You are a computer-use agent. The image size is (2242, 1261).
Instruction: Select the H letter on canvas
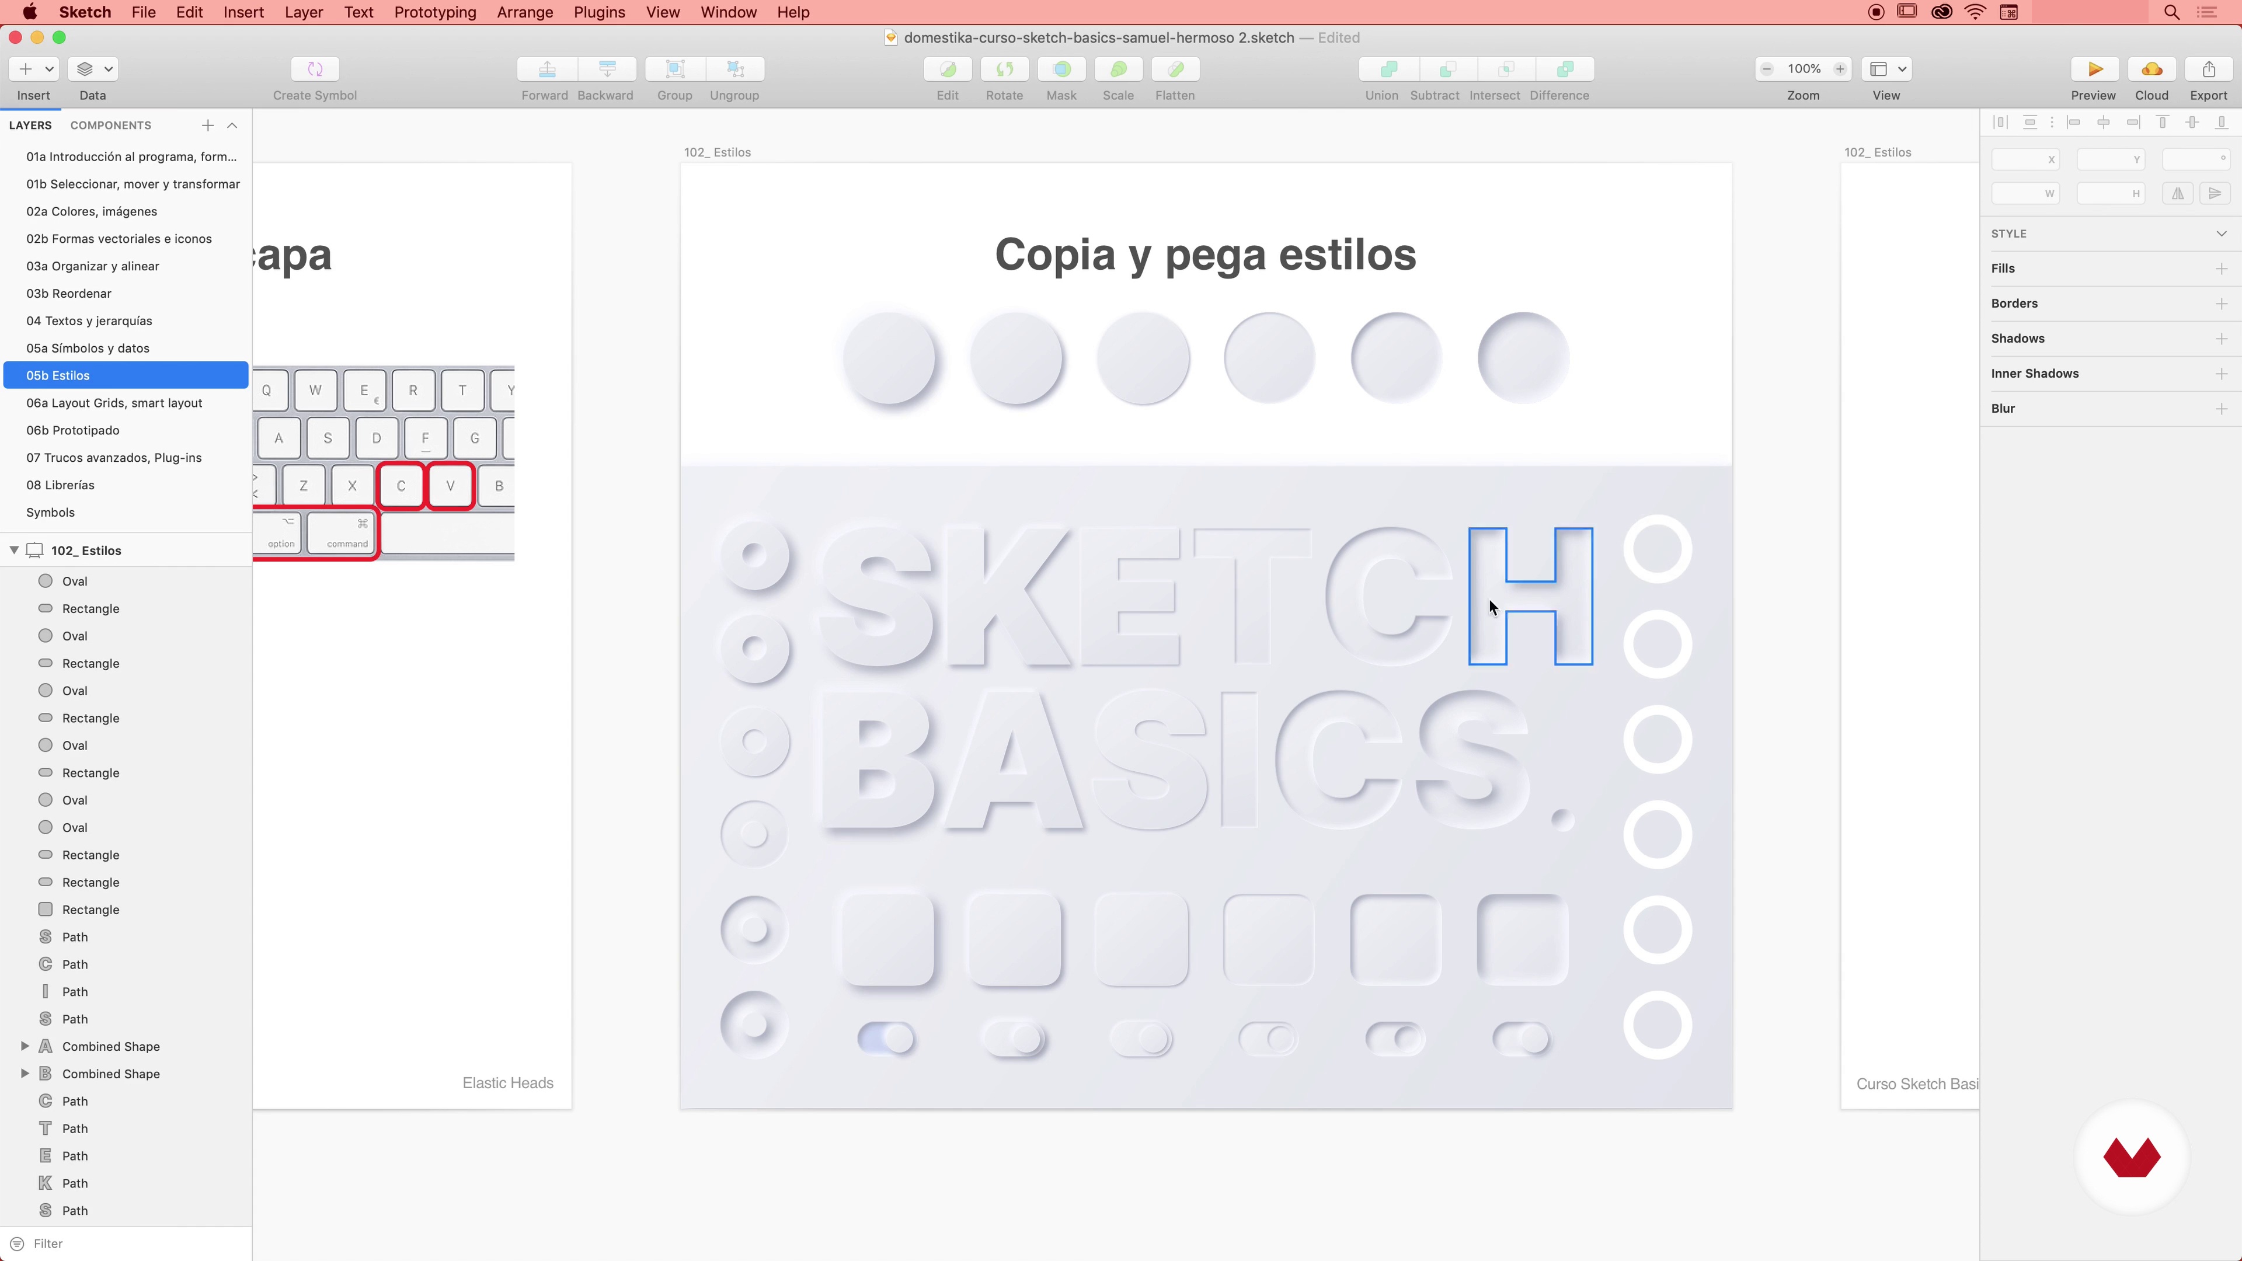1531,596
